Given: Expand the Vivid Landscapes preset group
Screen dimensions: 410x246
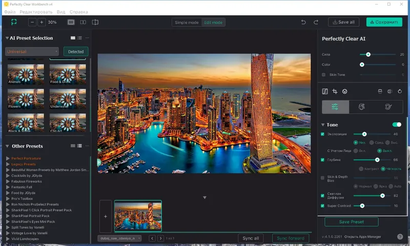Looking at the screenshot, I should coord(8,239).
